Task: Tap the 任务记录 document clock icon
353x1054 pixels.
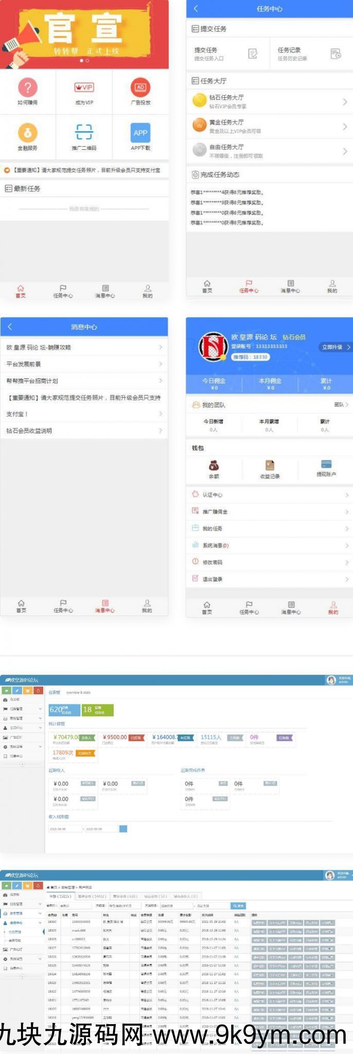Action: pos(336,54)
